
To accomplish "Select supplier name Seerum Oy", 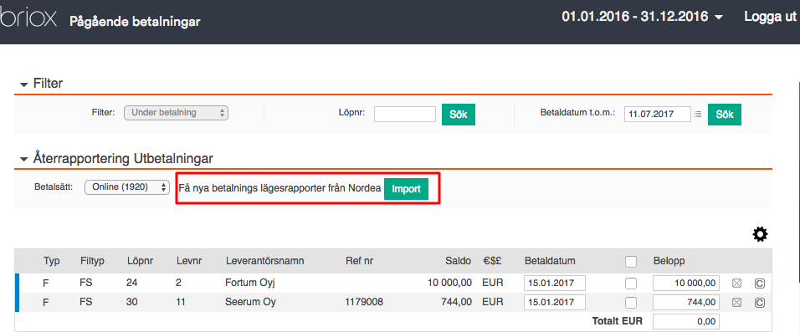I will [250, 302].
